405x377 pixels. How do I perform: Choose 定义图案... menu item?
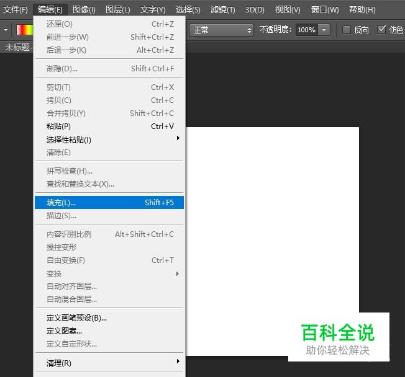pyautogui.click(x=109, y=331)
